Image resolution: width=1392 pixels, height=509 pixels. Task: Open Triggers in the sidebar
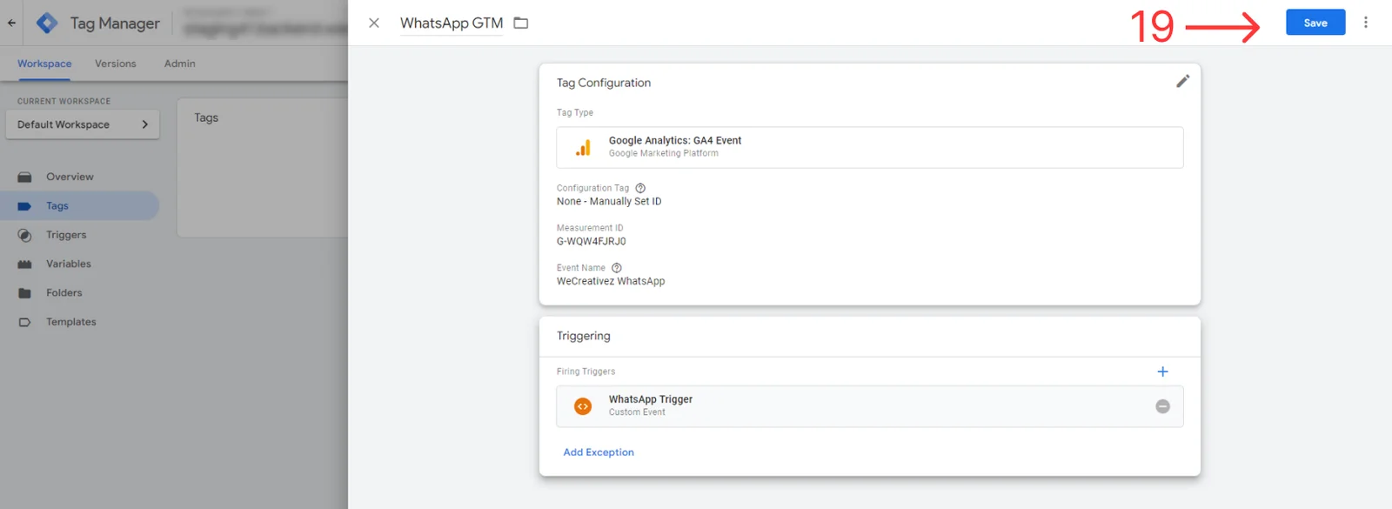click(x=66, y=235)
